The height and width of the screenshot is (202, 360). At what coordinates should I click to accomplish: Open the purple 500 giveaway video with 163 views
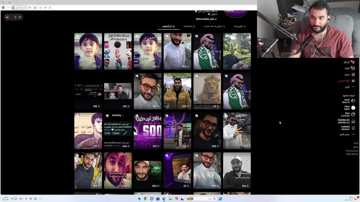(x=148, y=131)
